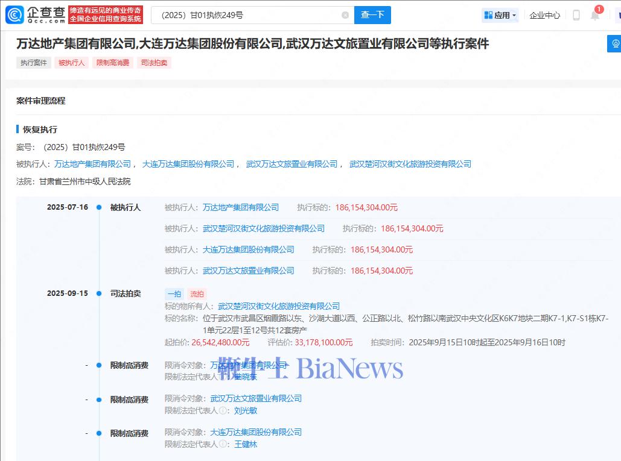This screenshot has width=621, height=461.
Task: Expand the 应用 dropdown menu
Action: click(500, 15)
